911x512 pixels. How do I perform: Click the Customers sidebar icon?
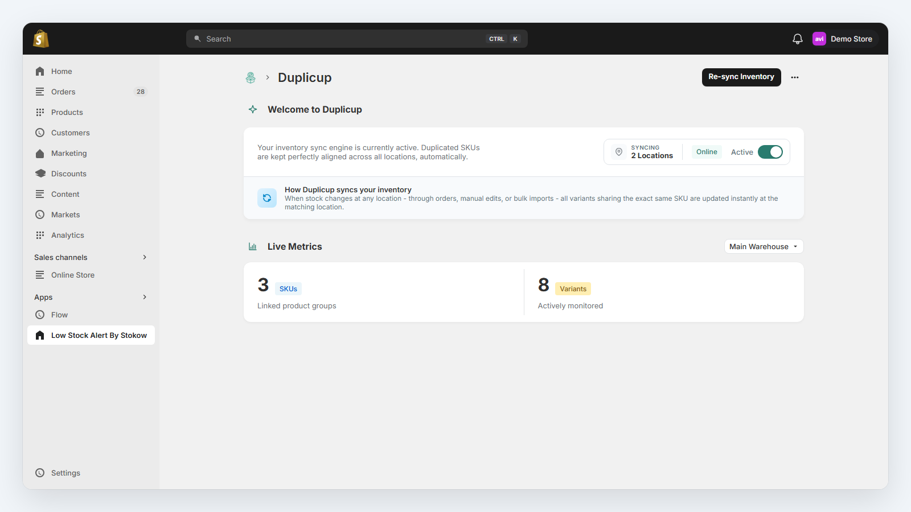tap(40, 133)
